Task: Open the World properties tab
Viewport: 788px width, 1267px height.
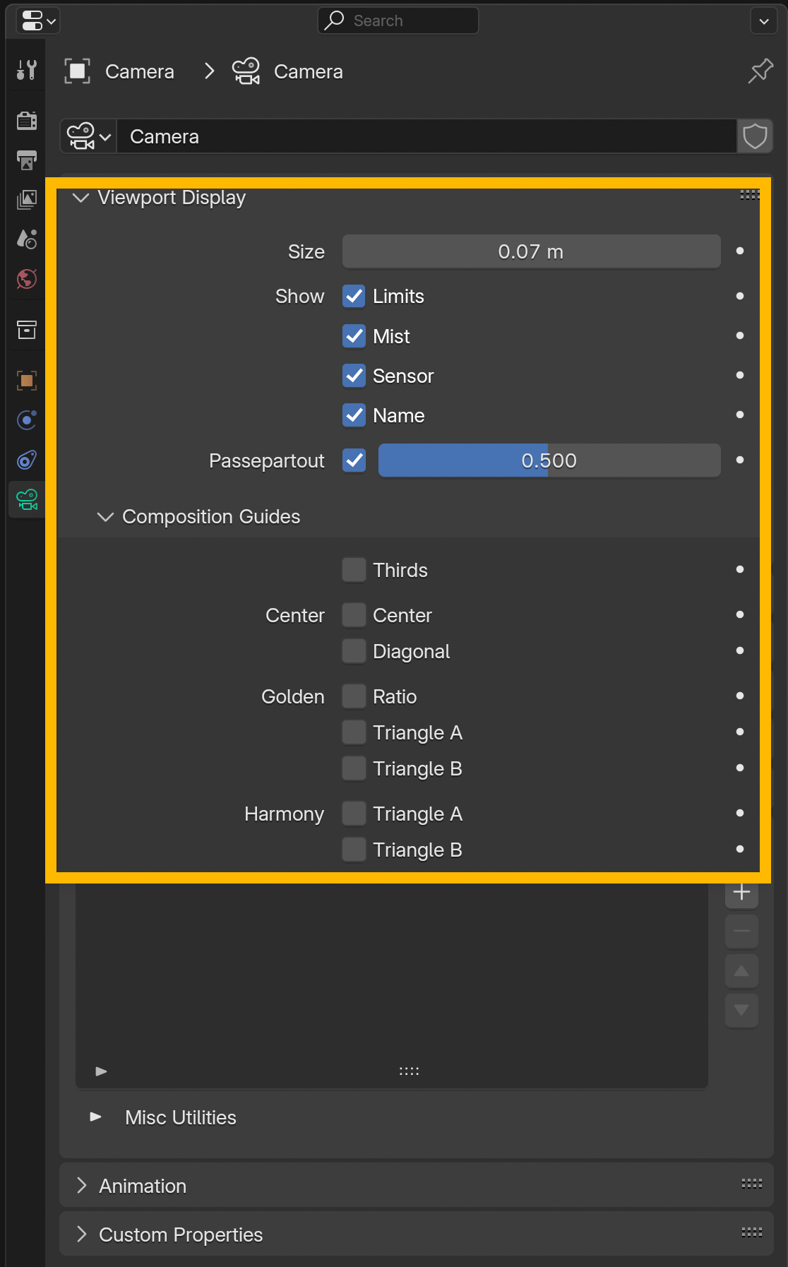Action: 27,279
